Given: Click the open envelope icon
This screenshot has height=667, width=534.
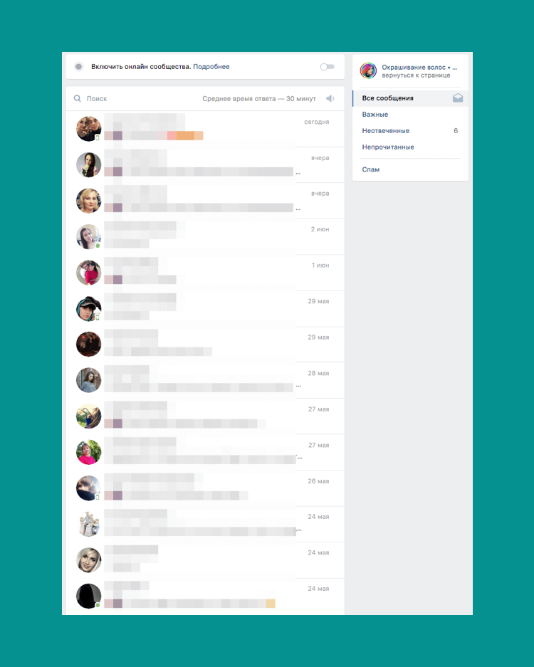Looking at the screenshot, I should click(x=458, y=98).
